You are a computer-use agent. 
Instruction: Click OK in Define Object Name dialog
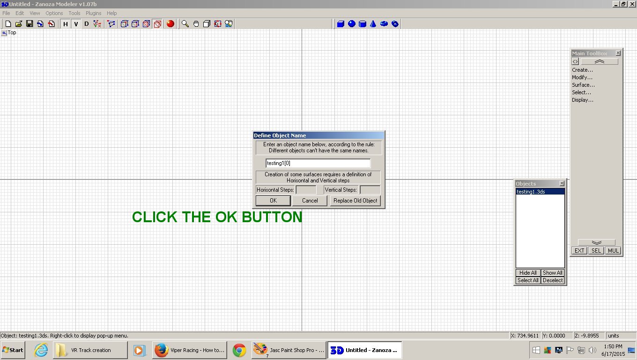pos(273,201)
